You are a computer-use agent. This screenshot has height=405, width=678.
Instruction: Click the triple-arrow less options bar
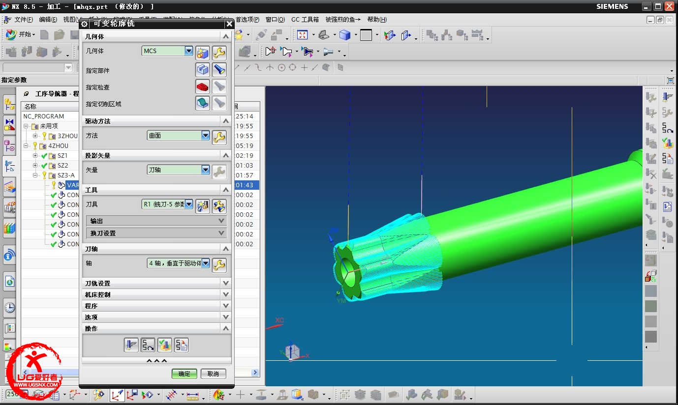point(156,361)
